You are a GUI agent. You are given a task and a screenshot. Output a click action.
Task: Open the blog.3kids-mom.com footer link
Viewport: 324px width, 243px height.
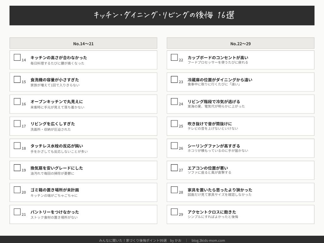pyautogui.click(x=208, y=240)
